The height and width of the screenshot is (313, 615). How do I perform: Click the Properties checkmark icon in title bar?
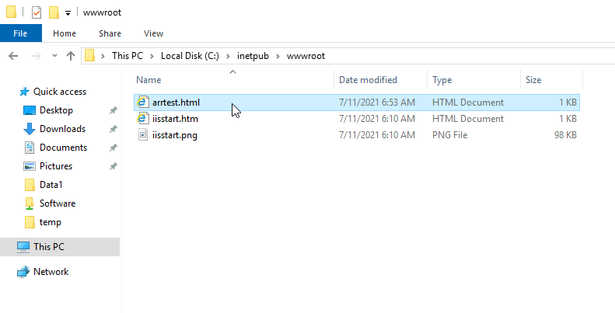tap(36, 12)
